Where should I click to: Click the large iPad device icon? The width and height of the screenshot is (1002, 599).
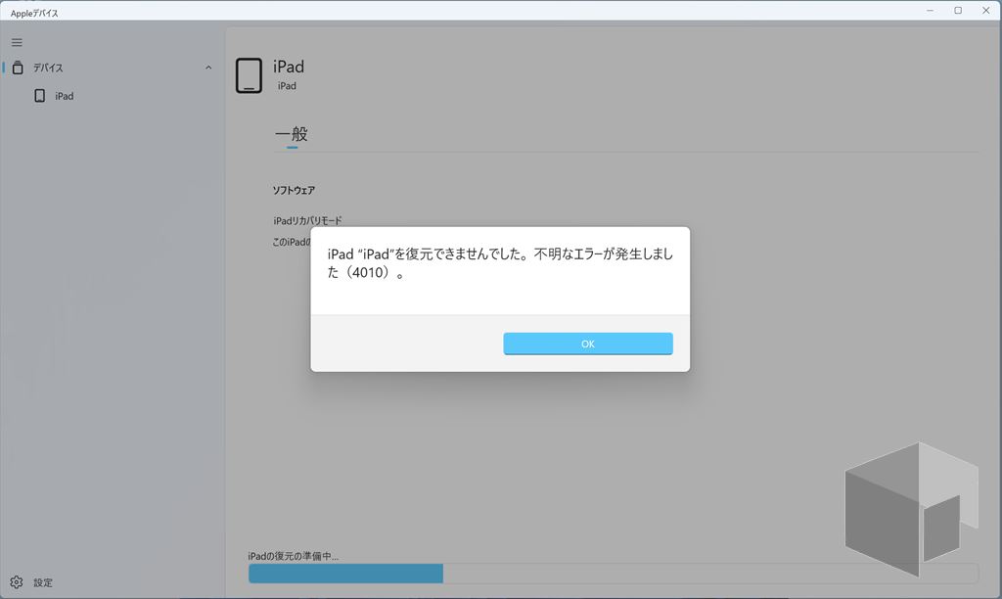coord(249,75)
